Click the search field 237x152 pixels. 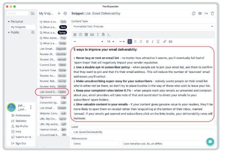pos(17,14)
